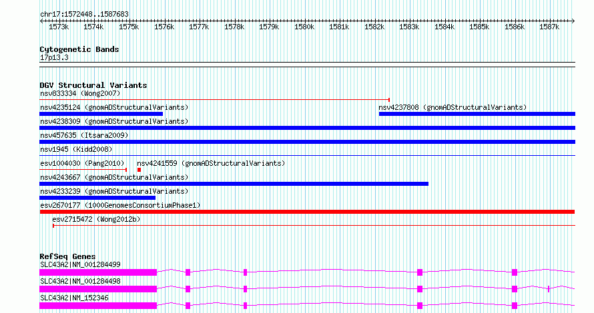Click the thick red esv2670177 variant bar
The width and height of the screenshot is (594, 313).
tap(307, 212)
